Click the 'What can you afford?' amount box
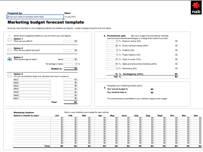 point(71,41)
